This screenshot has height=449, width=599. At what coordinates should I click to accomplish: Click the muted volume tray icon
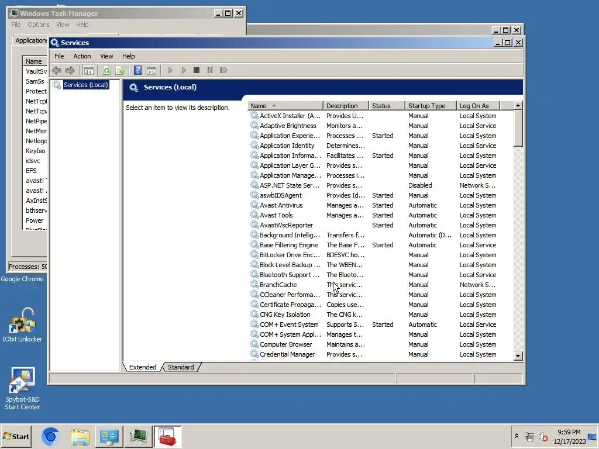pyautogui.click(x=543, y=436)
